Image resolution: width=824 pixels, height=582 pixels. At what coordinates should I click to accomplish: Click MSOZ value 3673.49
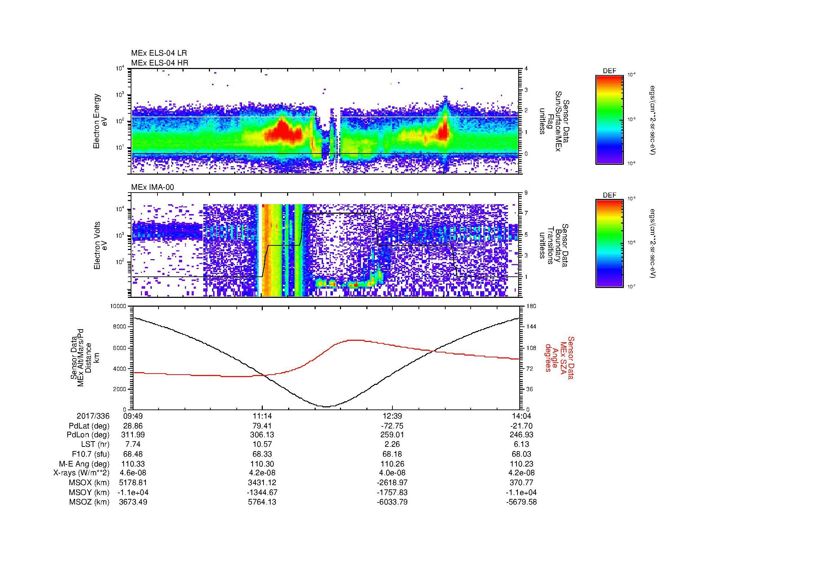click(x=133, y=502)
